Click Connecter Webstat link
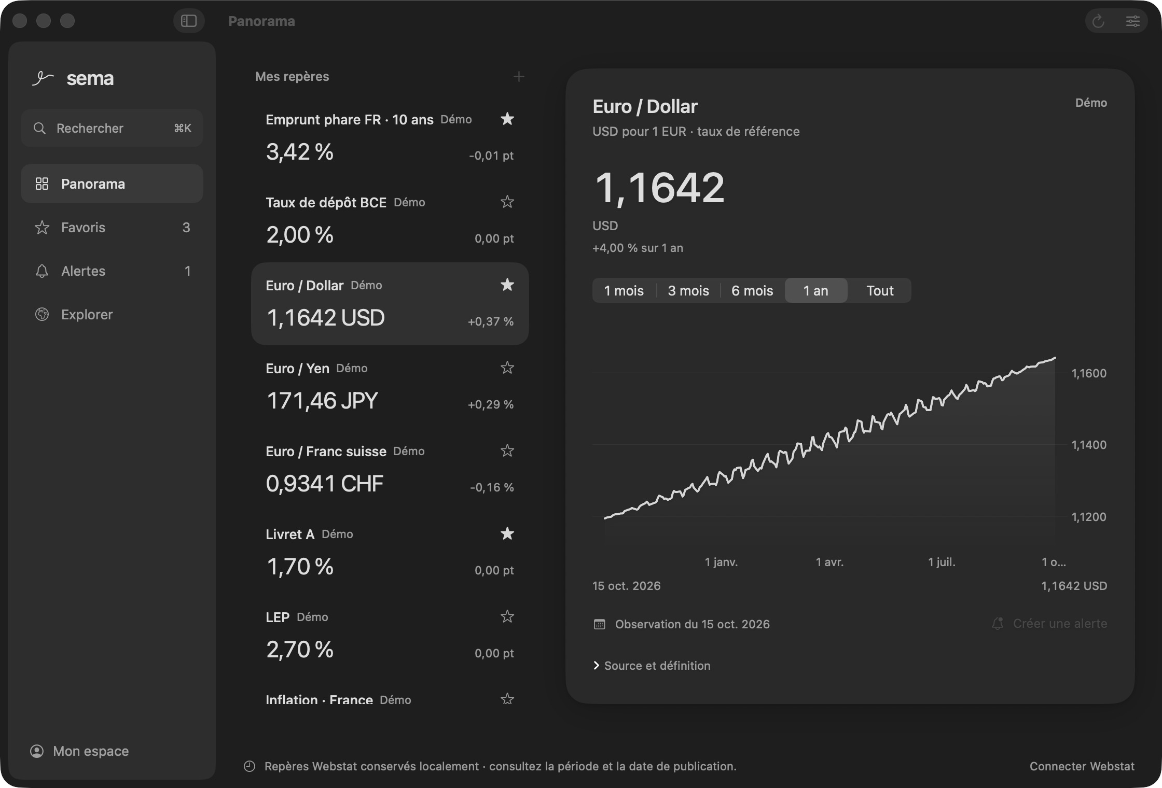The width and height of the screenshot is (1162, 788). point(1082,766)
